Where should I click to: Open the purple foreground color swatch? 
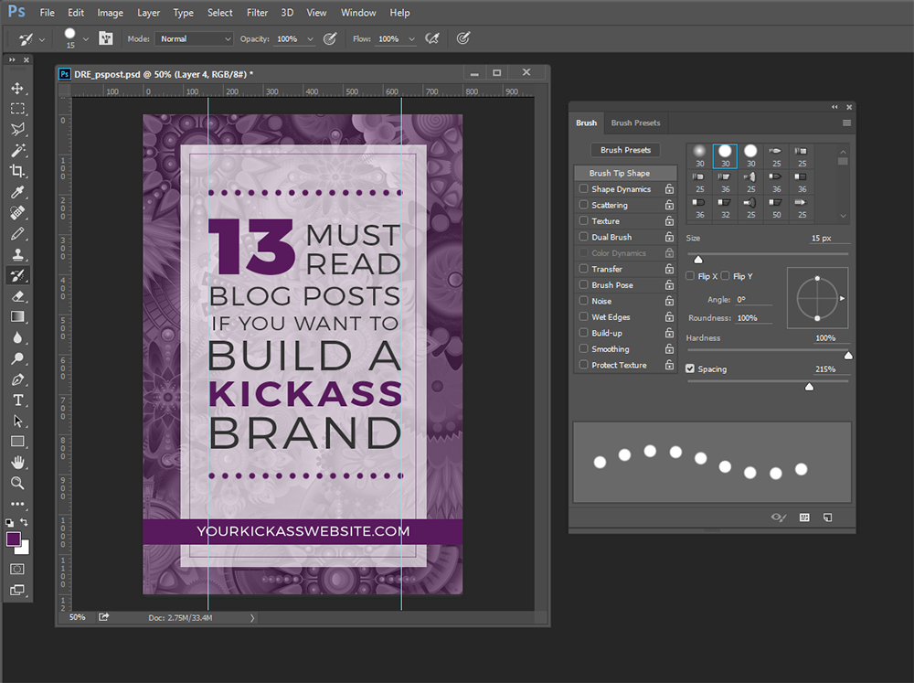click(x=13, y=539)
